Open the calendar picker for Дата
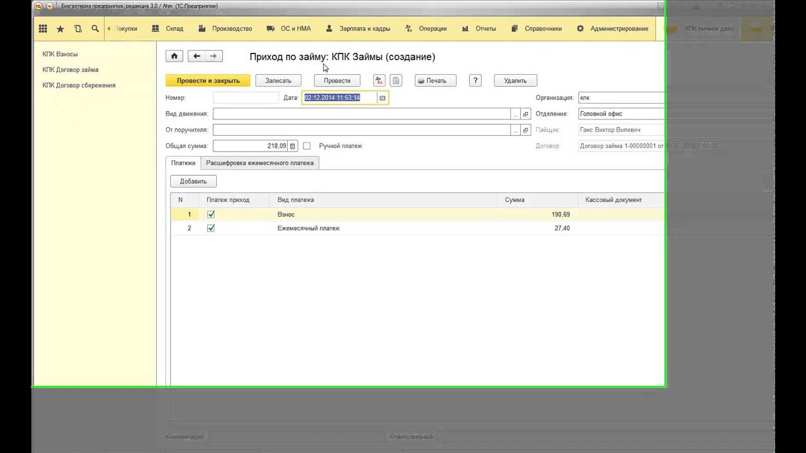This screenshot has width=806, height=453. coord(382,98)
